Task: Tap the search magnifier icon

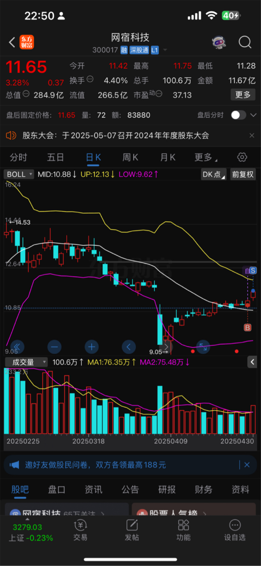Action: 245,42
